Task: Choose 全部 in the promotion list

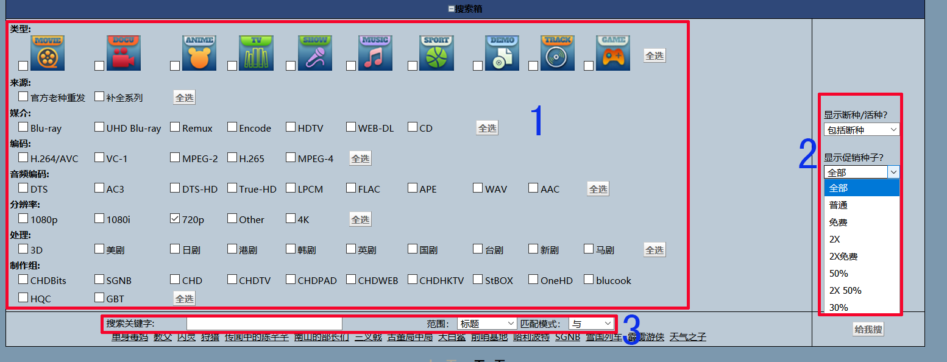Action: 862,188
